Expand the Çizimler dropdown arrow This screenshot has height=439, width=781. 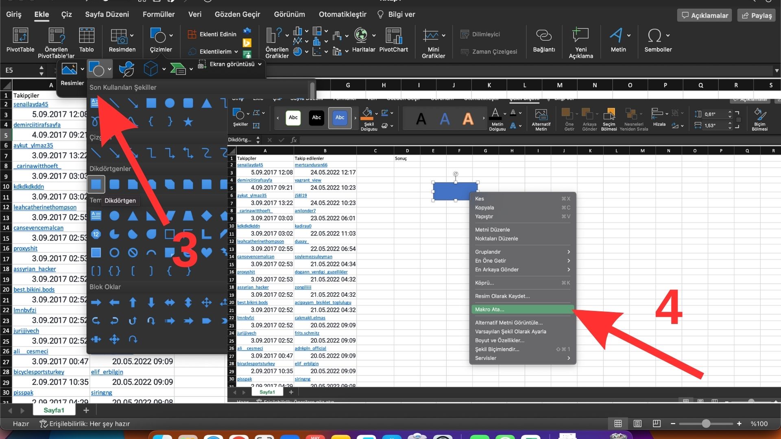point(171,35)
